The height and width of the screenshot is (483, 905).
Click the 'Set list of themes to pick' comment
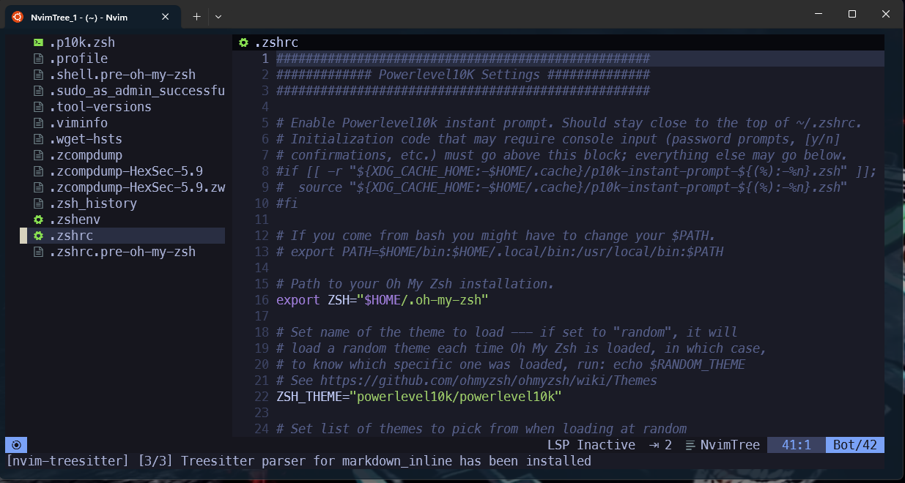tap(481, 429)
